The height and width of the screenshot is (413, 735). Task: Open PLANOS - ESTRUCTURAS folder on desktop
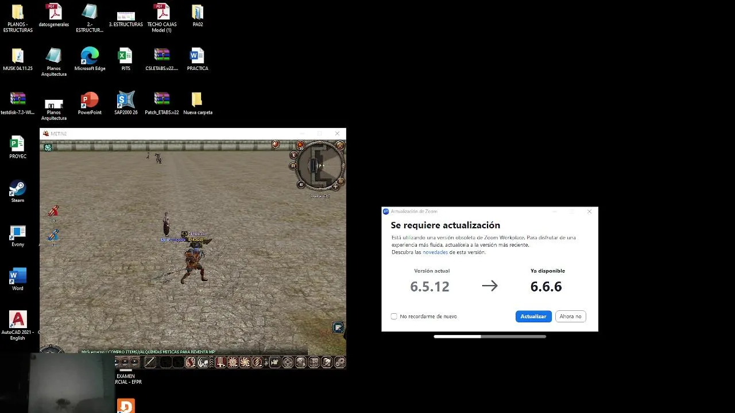tap(18, 18)
